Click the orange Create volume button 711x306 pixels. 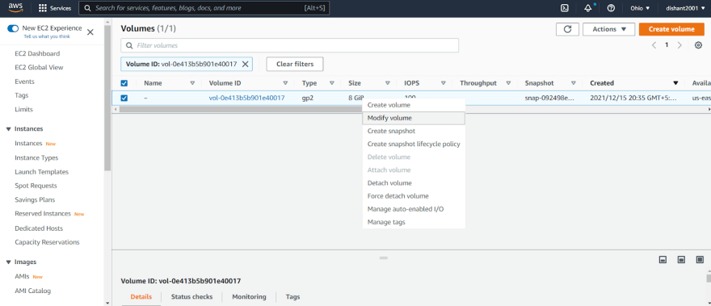[x=671, y=29]
